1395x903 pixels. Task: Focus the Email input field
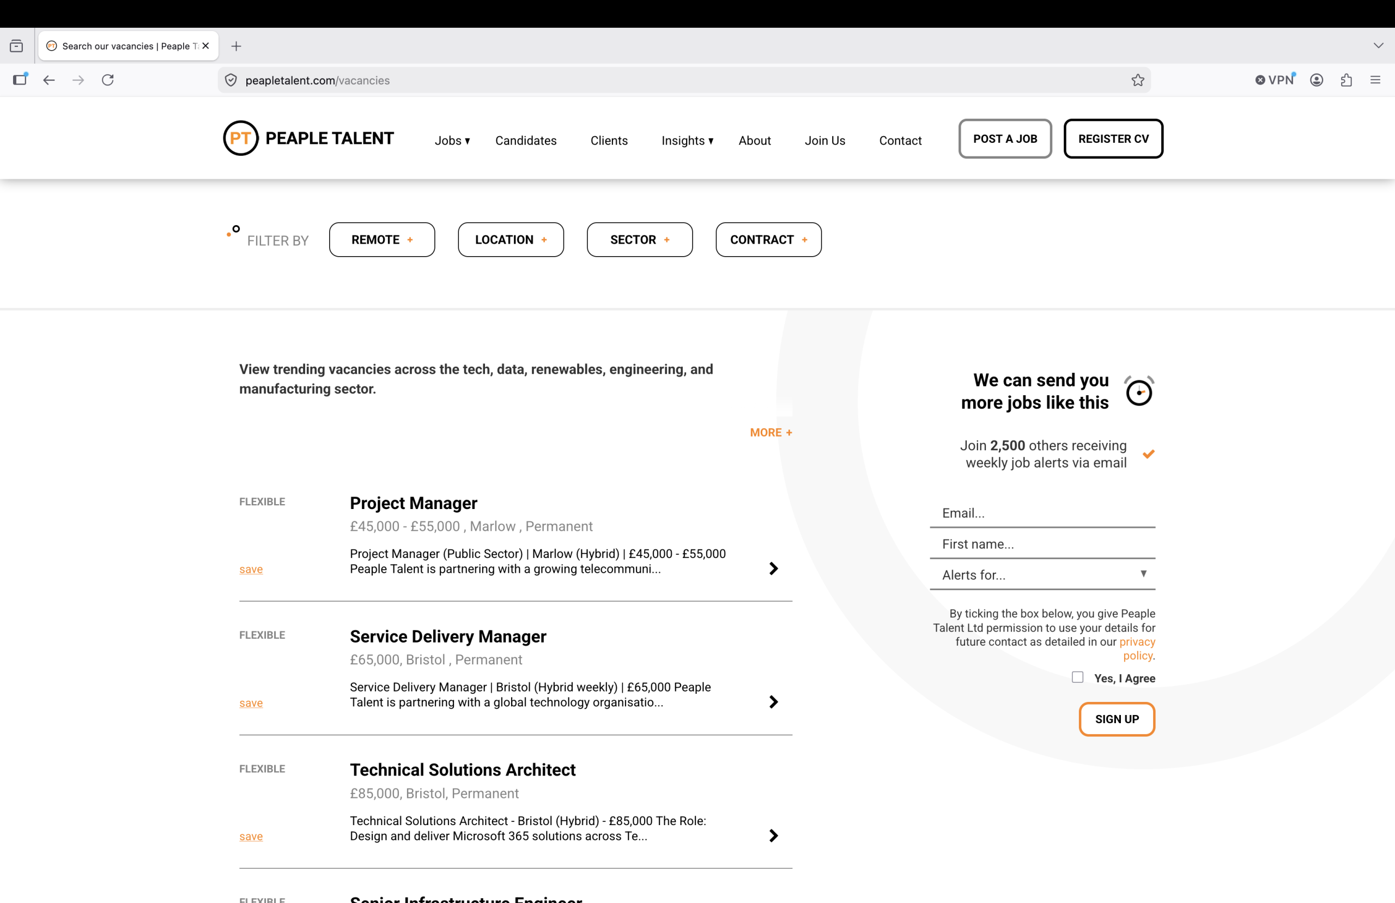tap(1042, 513)
